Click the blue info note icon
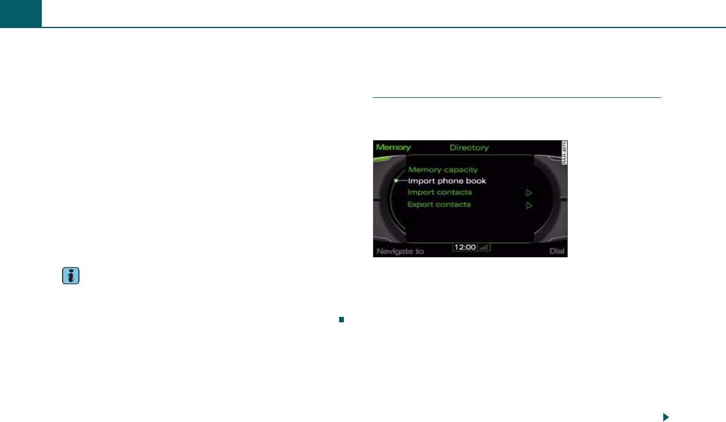 pos(70,276)
